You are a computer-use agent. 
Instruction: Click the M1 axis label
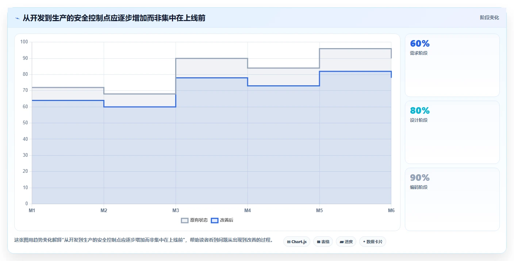click(32, 210)
